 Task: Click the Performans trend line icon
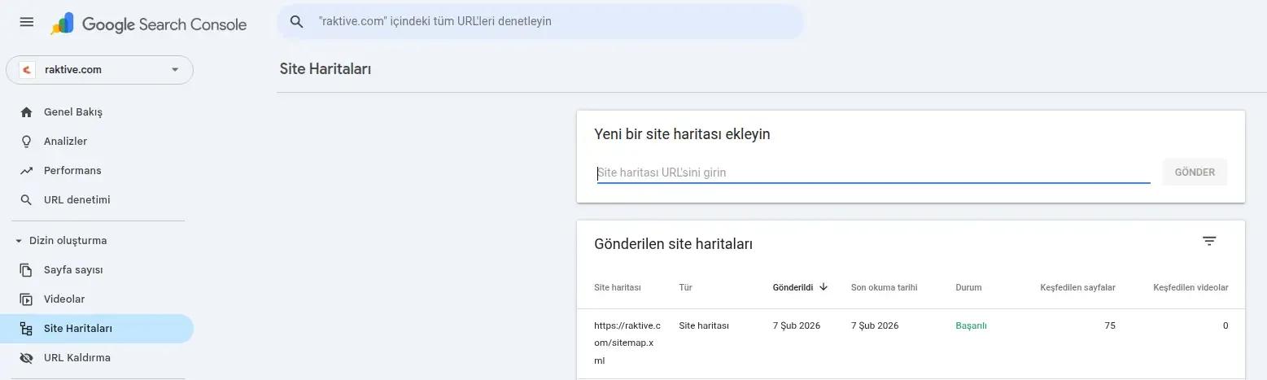pos(27,171)
